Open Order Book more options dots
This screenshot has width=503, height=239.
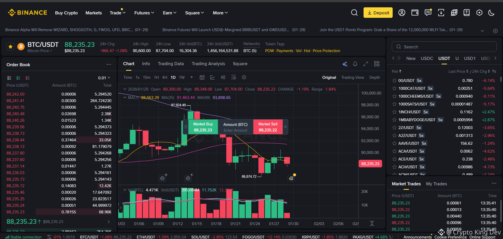tap(109, 64)
